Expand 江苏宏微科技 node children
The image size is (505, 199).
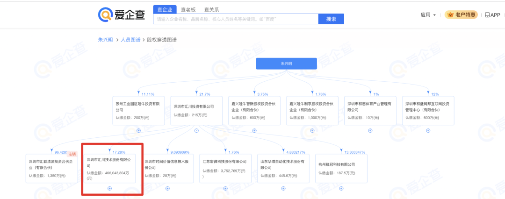click(225, 188)
